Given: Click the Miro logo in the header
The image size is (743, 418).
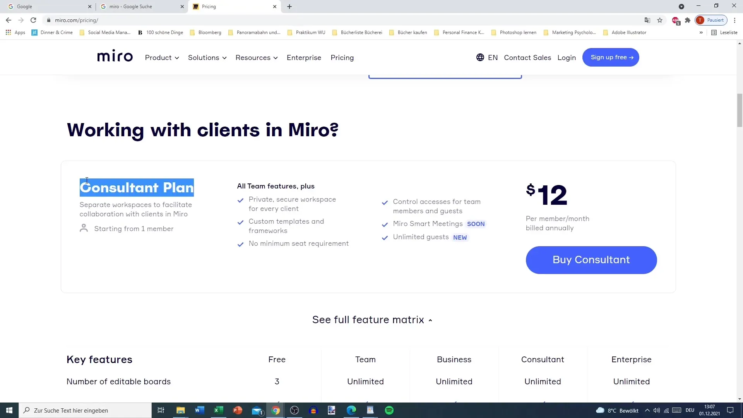Looking at the screenshot, I should [115, 57].
